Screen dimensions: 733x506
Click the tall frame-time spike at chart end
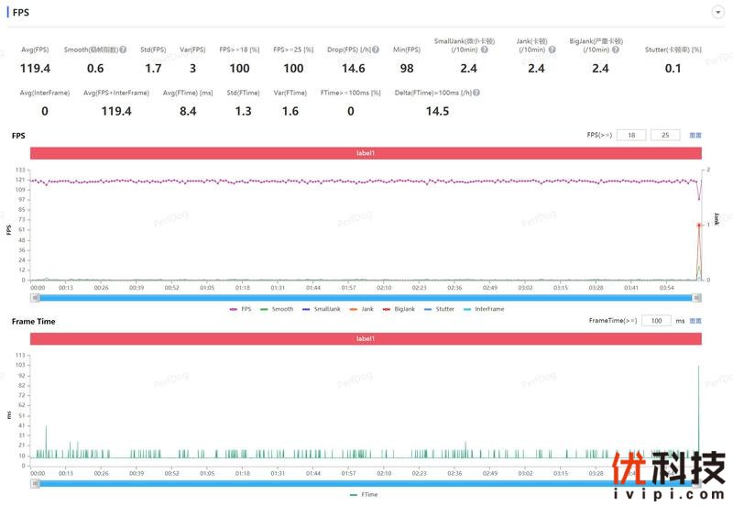click(x=699, y=412)
